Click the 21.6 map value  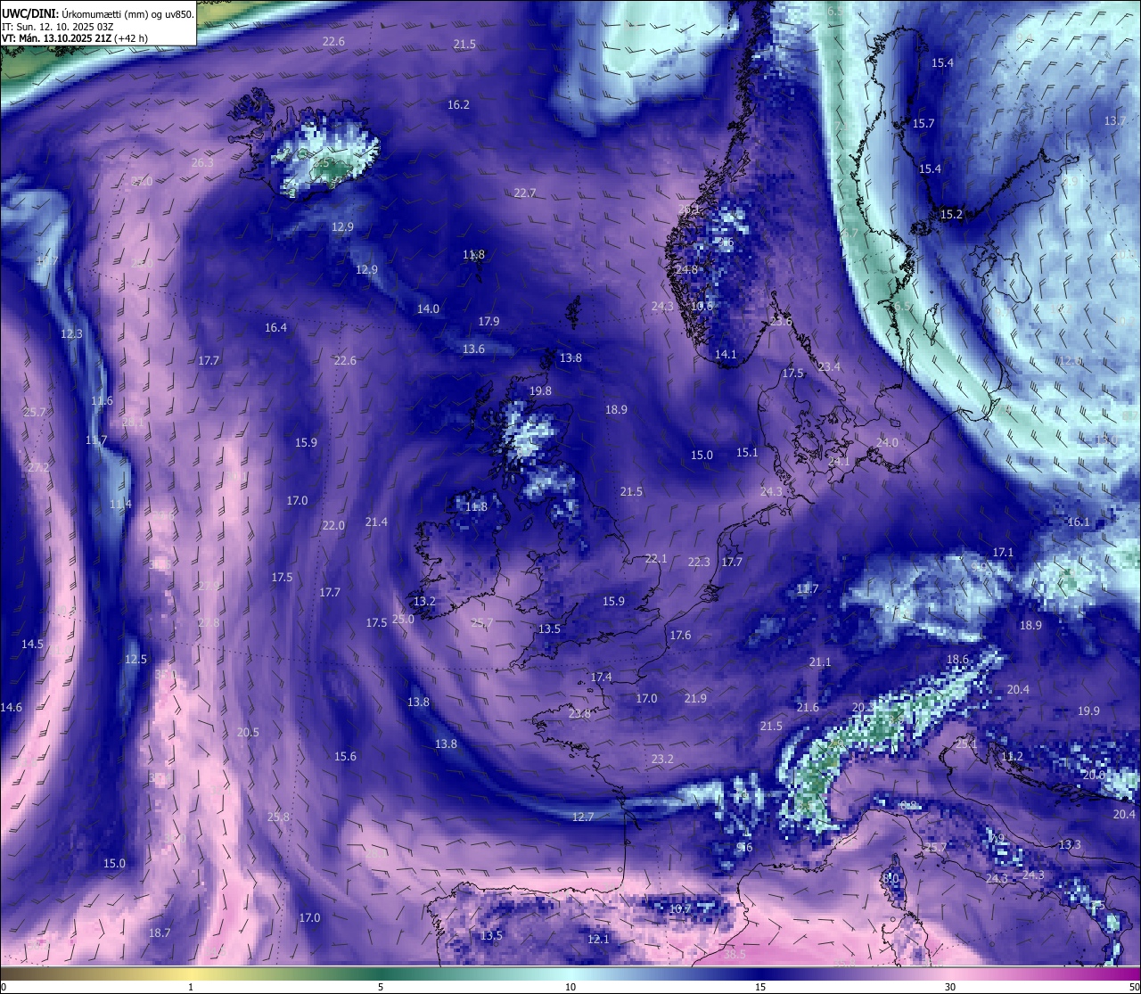coord(808,707)
